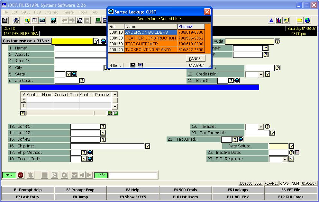Click the yellow Customer# input field

pos(72,41)
